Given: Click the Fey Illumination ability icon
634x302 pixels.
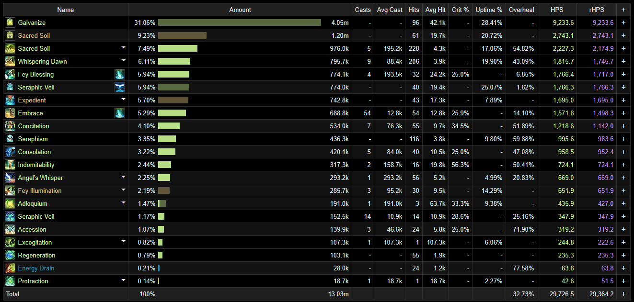Looking at the screenshot, I should [10, 190].
